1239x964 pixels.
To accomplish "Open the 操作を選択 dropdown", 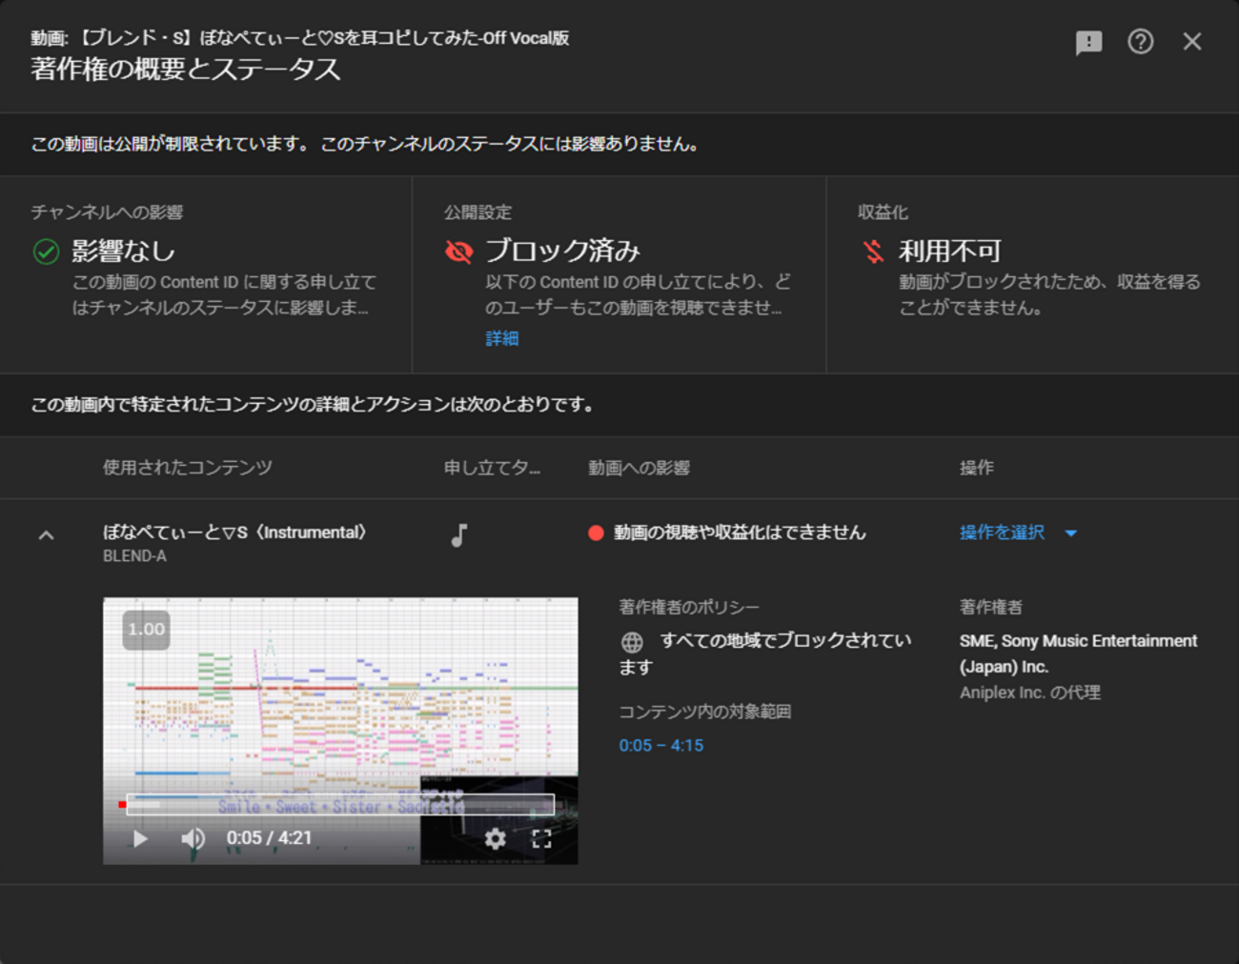I will point(1017,532).
